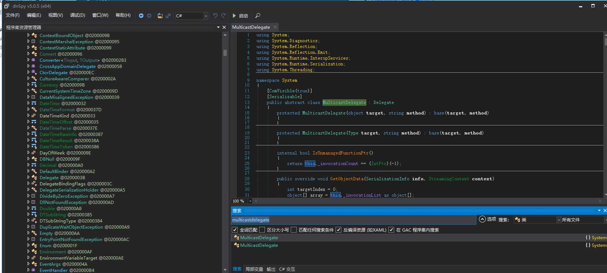This screenshot has width=607, height=273.
Task: Click the redo icon in toolbar
Action: pos(223,16)
